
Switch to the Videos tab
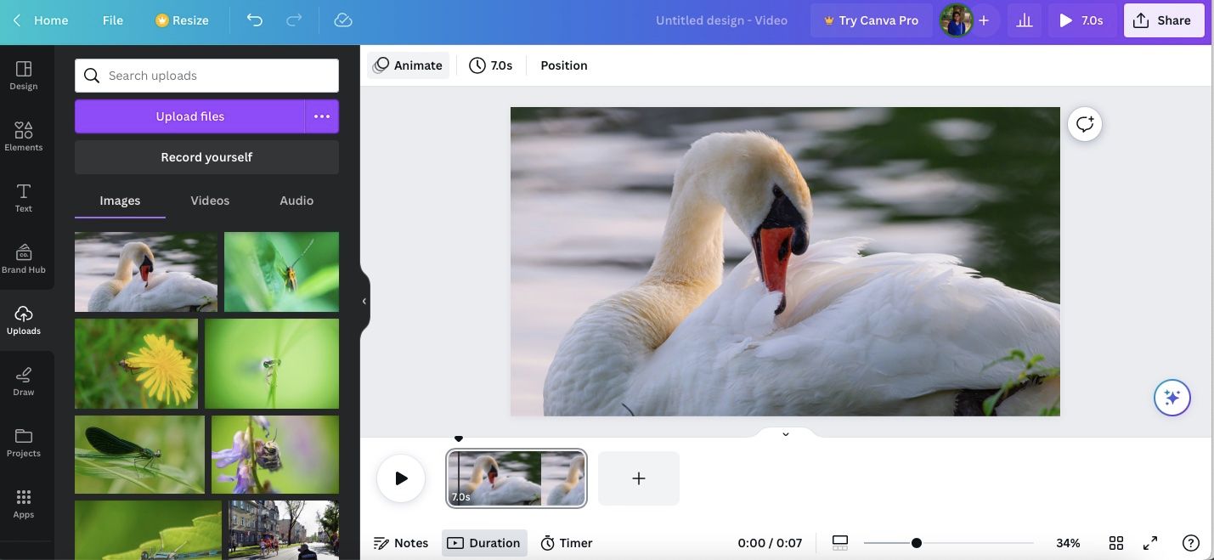coord(209,200)
